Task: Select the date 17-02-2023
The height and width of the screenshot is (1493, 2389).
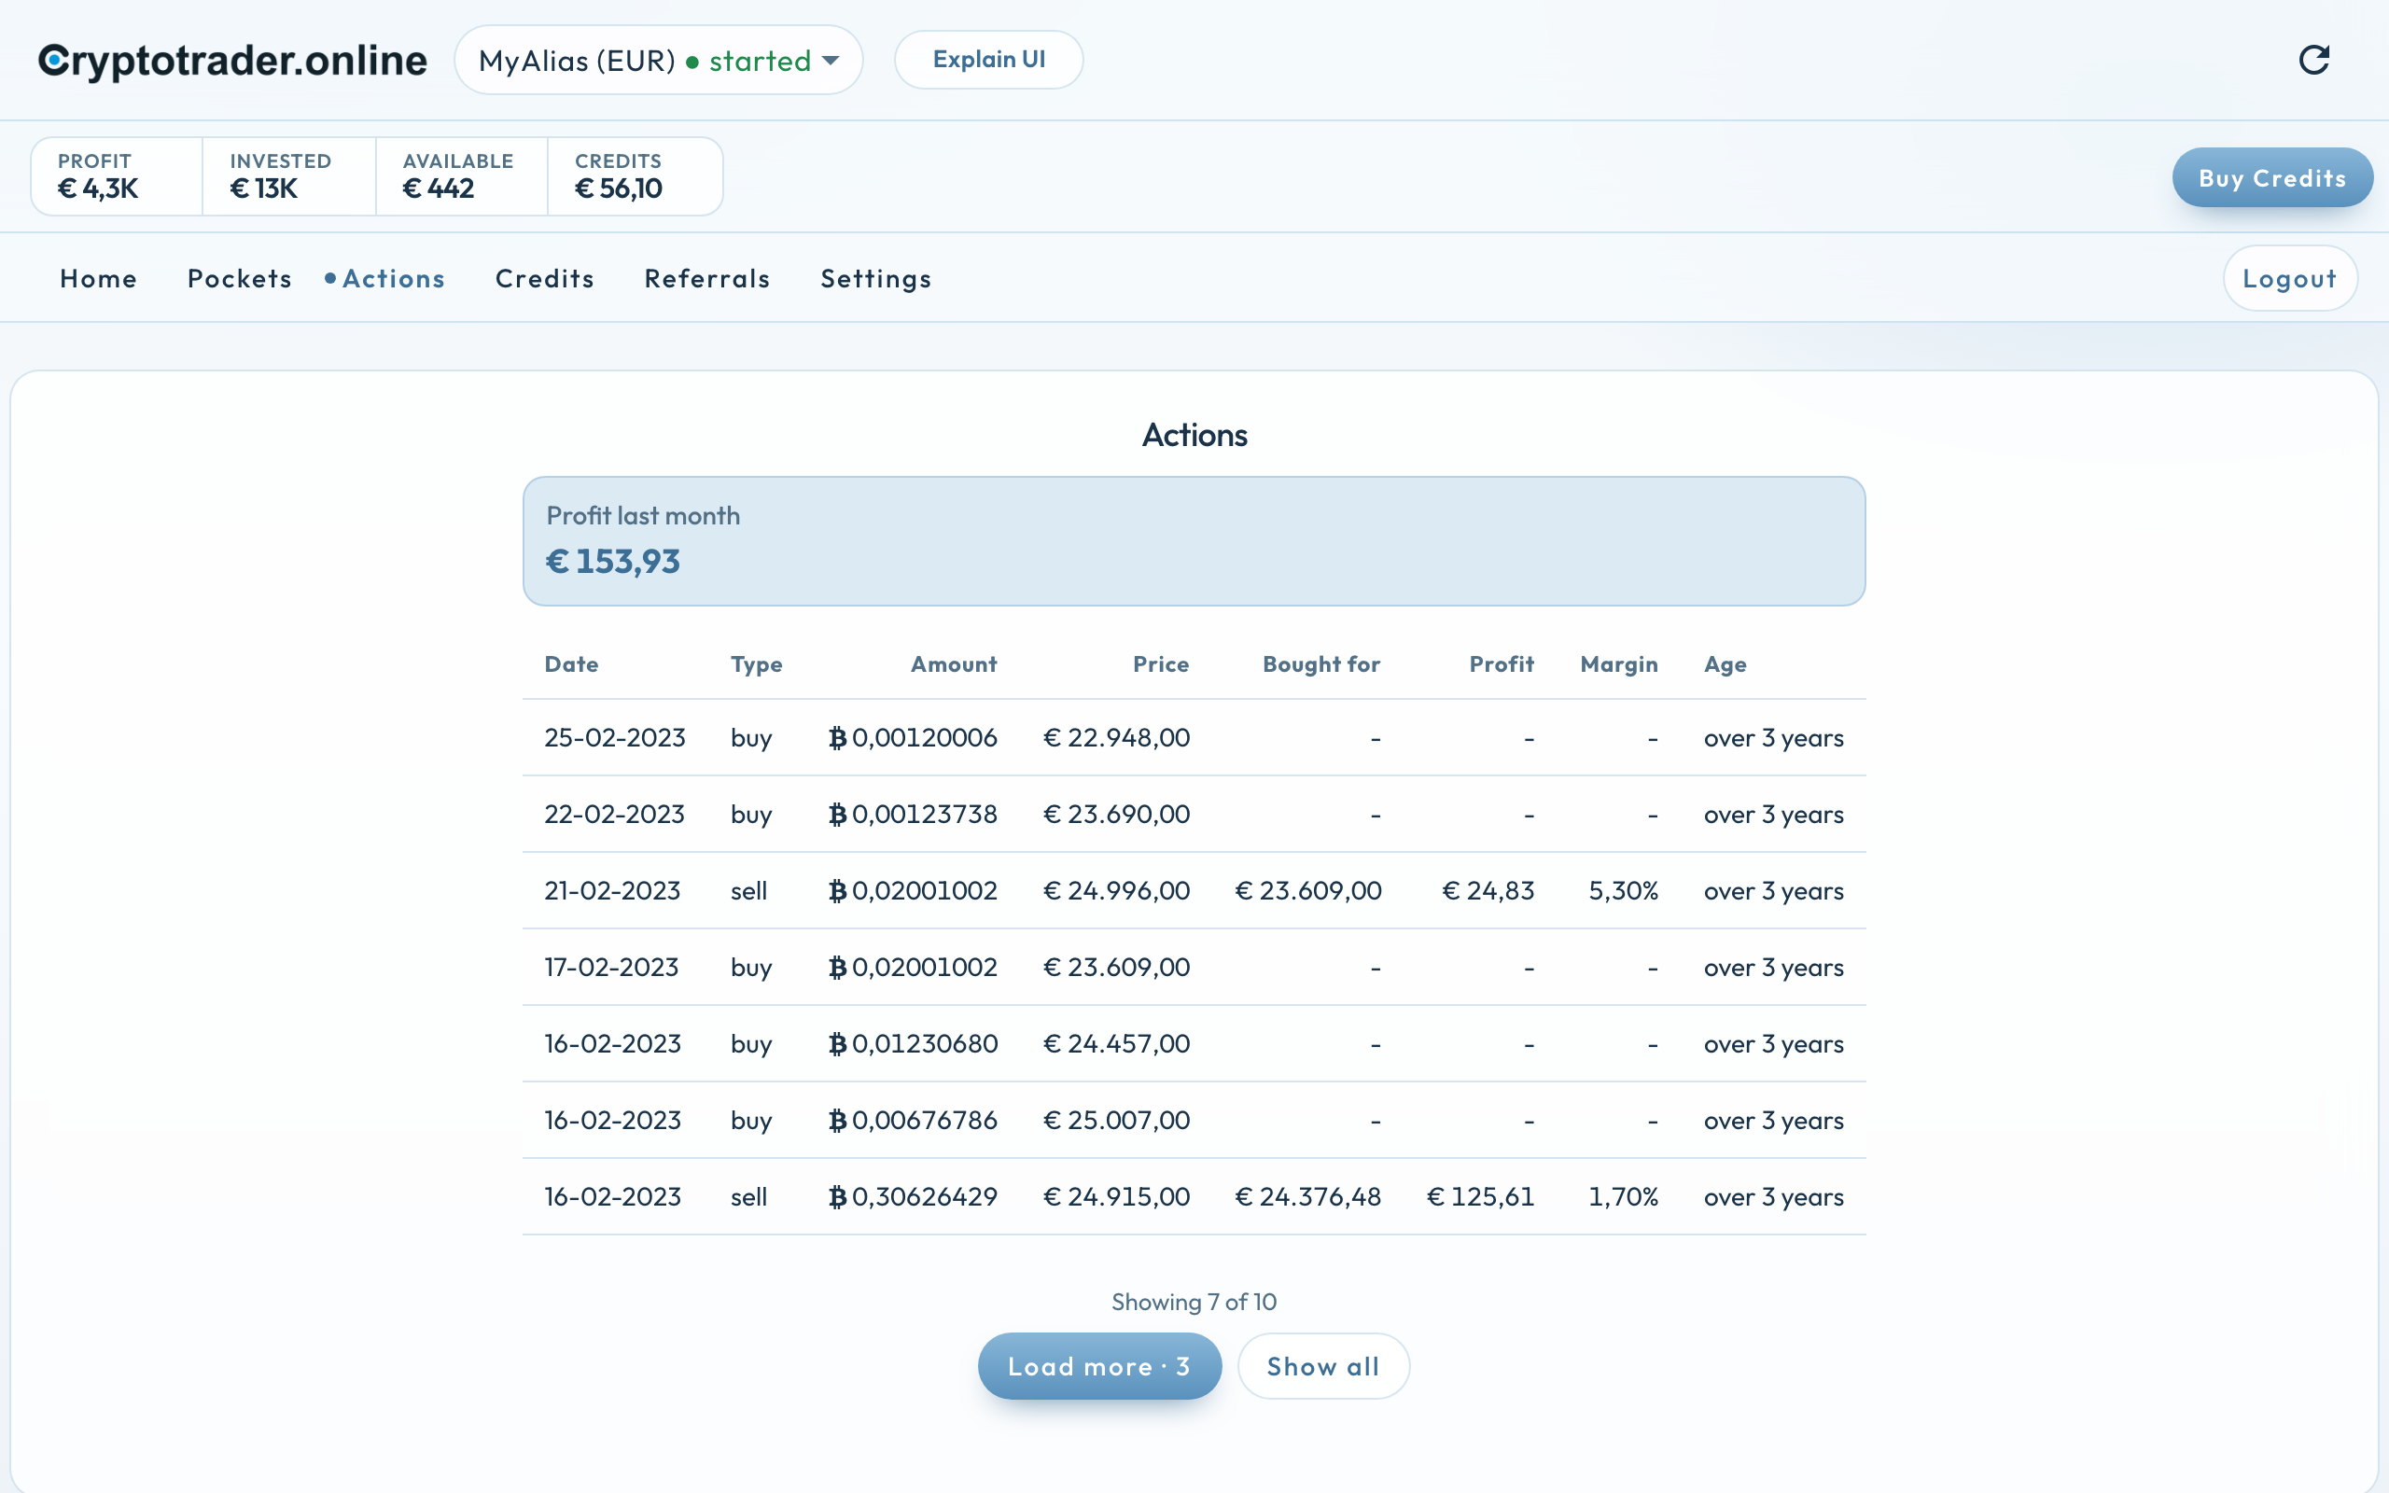Action: 612,968
